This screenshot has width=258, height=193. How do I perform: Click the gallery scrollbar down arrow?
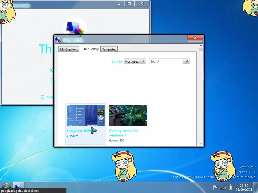(201, 144)
